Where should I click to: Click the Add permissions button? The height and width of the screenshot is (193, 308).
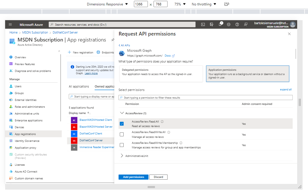(x=134, y=177)
